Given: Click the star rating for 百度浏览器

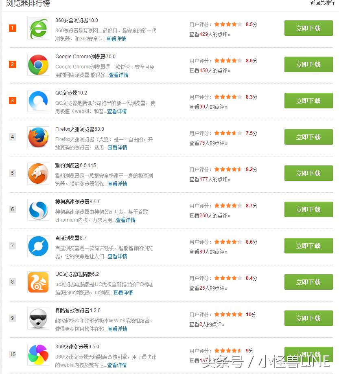Looking at the screenshot, I should pos(228,242).
